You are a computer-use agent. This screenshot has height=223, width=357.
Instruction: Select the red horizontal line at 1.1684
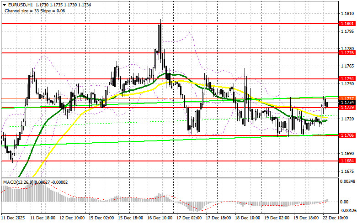170,161
